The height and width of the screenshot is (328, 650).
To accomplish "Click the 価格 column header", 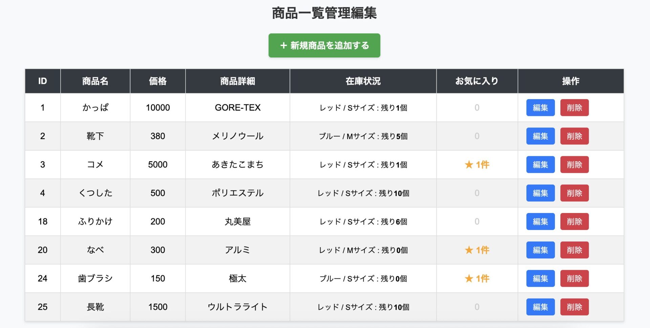I will pyautogui.click(x=158, y=81).
